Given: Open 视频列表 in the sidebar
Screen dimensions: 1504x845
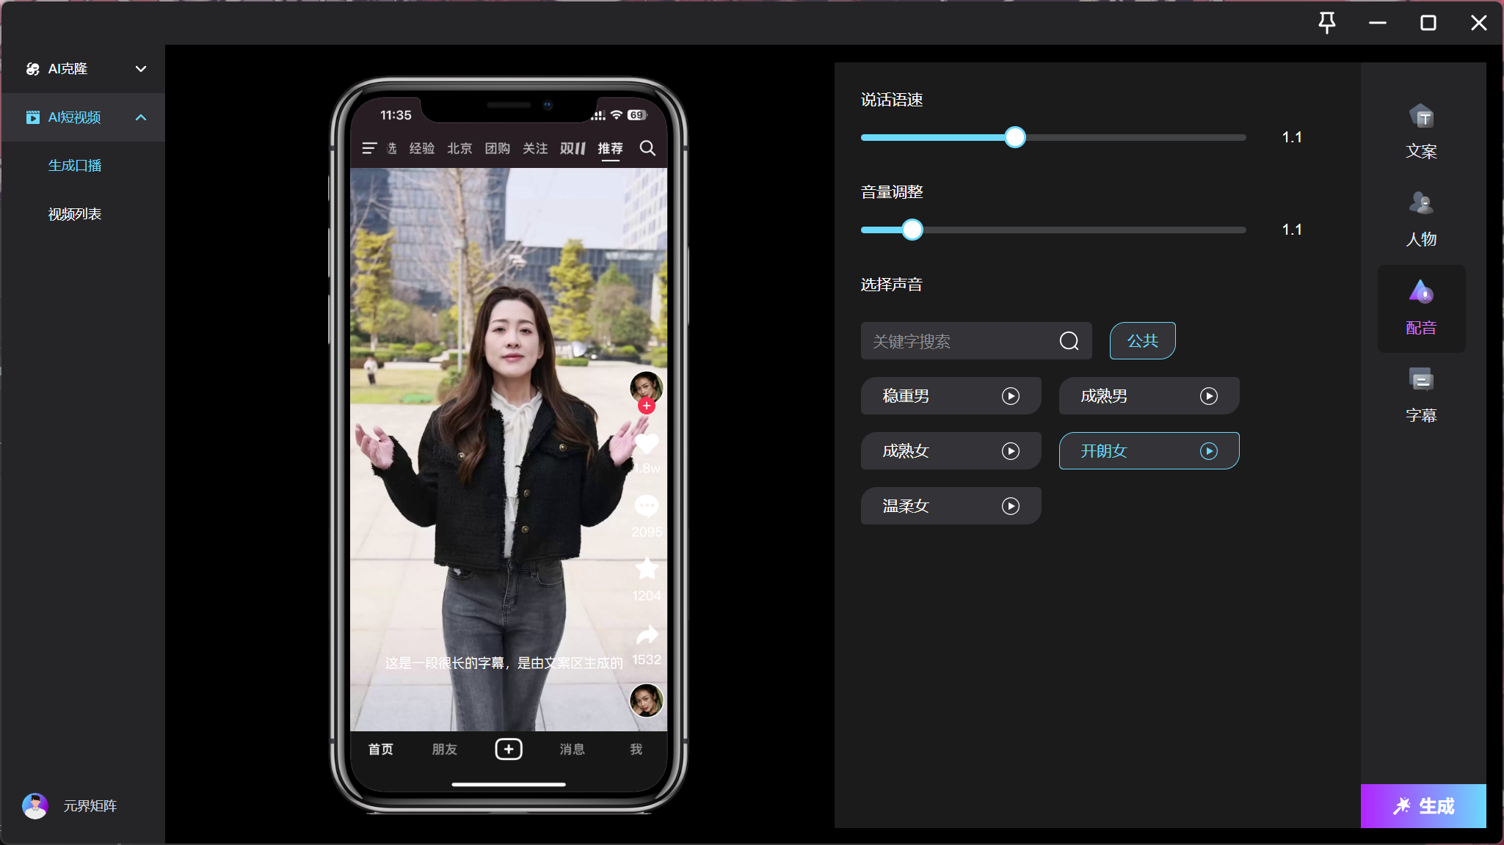Looking at the screenshot, I should pos(75,214).
